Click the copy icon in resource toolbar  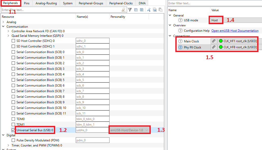click(x=155, y=10)
